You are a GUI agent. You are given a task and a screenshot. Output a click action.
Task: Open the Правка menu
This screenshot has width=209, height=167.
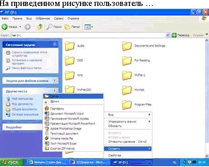[x=17, y=18]
